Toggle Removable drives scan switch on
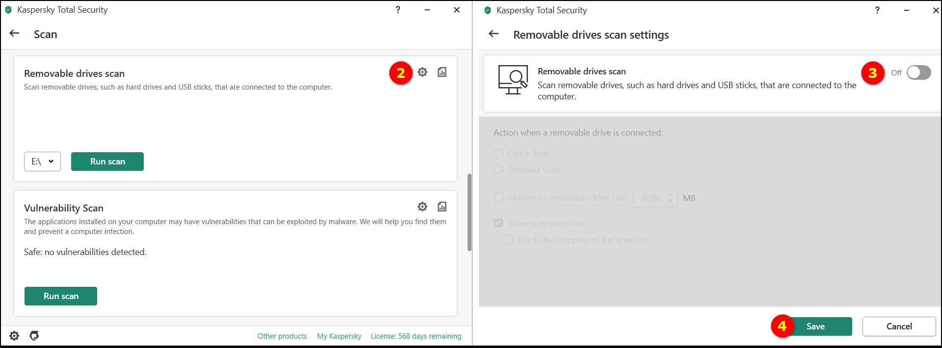 click(918, 72)
